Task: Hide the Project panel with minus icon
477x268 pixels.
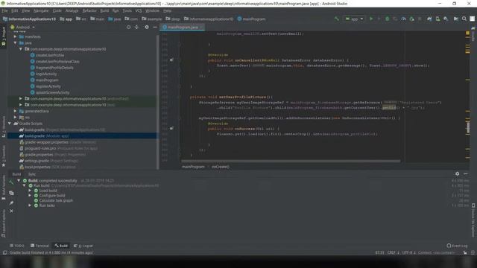Action: pos(155,27)
